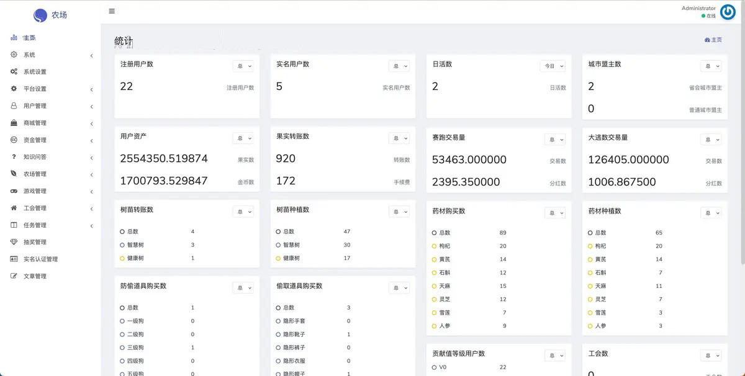The height and width of the screenshot is (376, 745).
Task: Open the 总 dropdown on 药材种植数 card
Action: coord(710,212)
